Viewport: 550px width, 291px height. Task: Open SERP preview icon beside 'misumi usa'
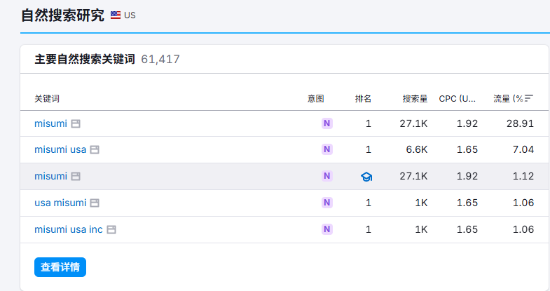point(95,149)
